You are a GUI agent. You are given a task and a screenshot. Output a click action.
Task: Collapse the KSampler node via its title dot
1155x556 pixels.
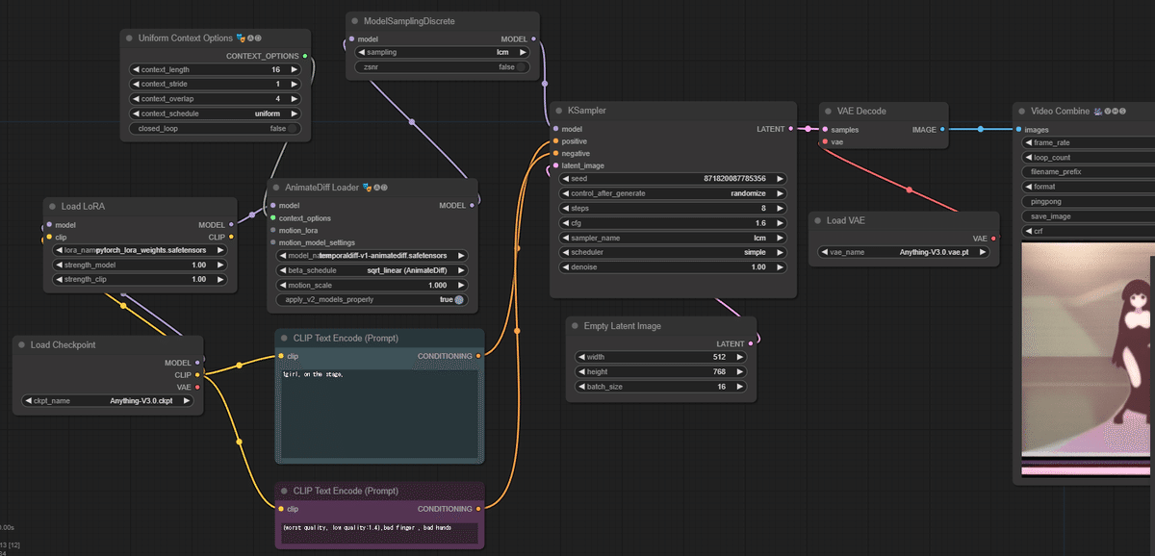point(557,111)
